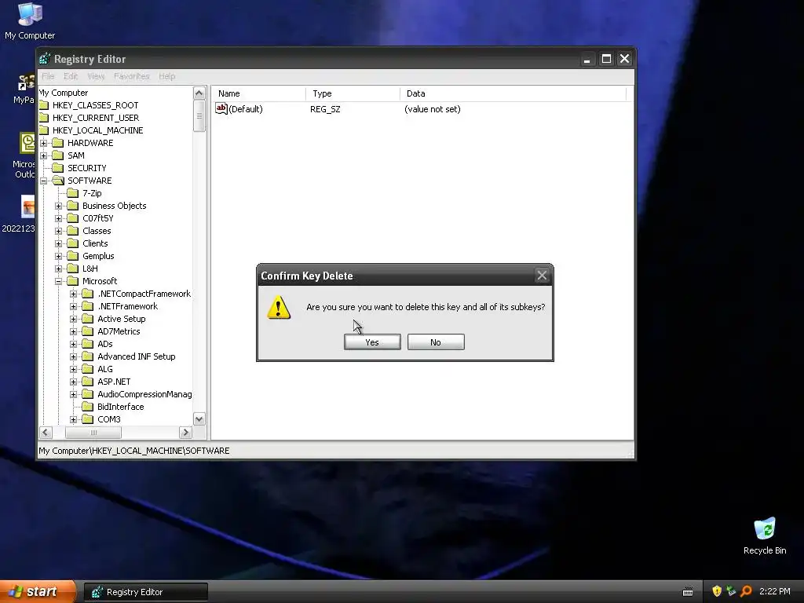The image size is (804, 603).
Task: Cancel deletion with the No button
Action: coord(436,342)
